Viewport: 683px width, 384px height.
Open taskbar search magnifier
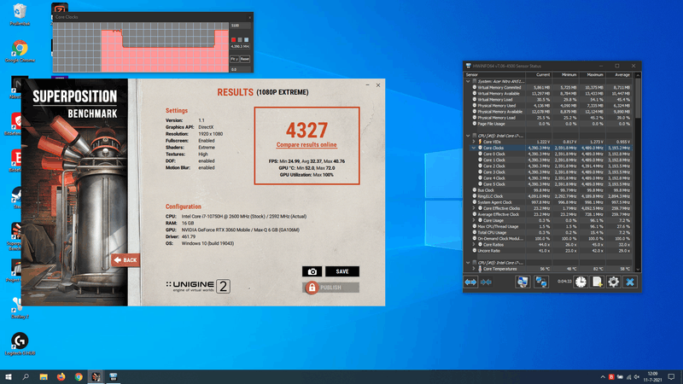[x=26, y=377]
